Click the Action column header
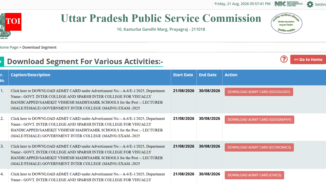326x183 pixels. (x=231, y=75)
